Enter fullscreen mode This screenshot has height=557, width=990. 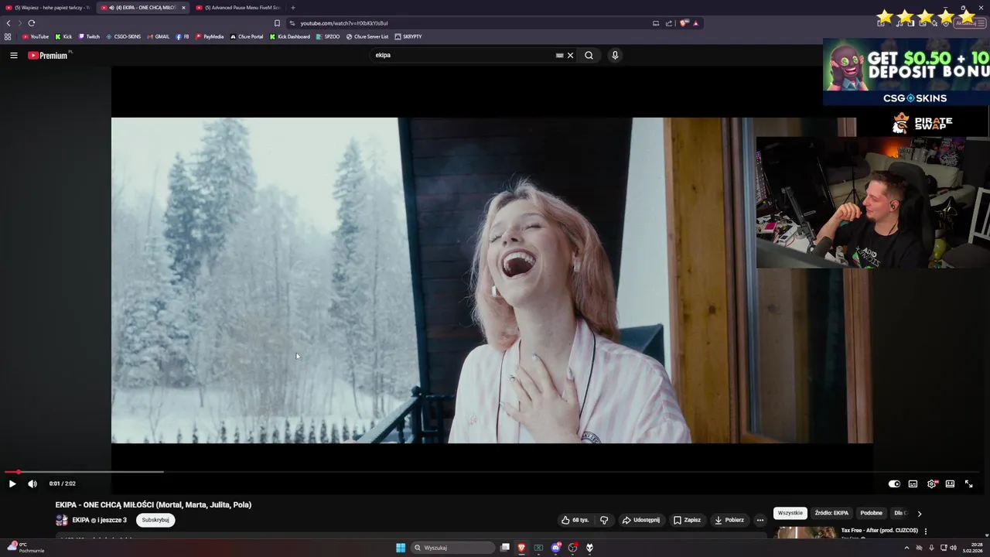[968, 484]
